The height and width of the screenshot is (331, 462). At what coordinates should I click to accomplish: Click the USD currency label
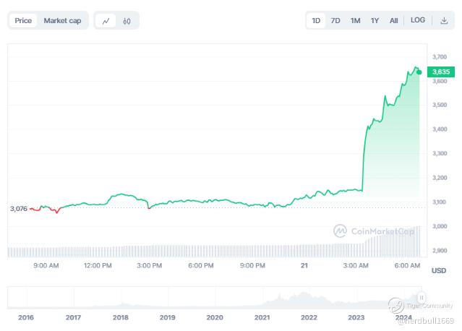click(438, 270)
